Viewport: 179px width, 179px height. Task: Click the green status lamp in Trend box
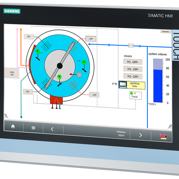(132, 93)
